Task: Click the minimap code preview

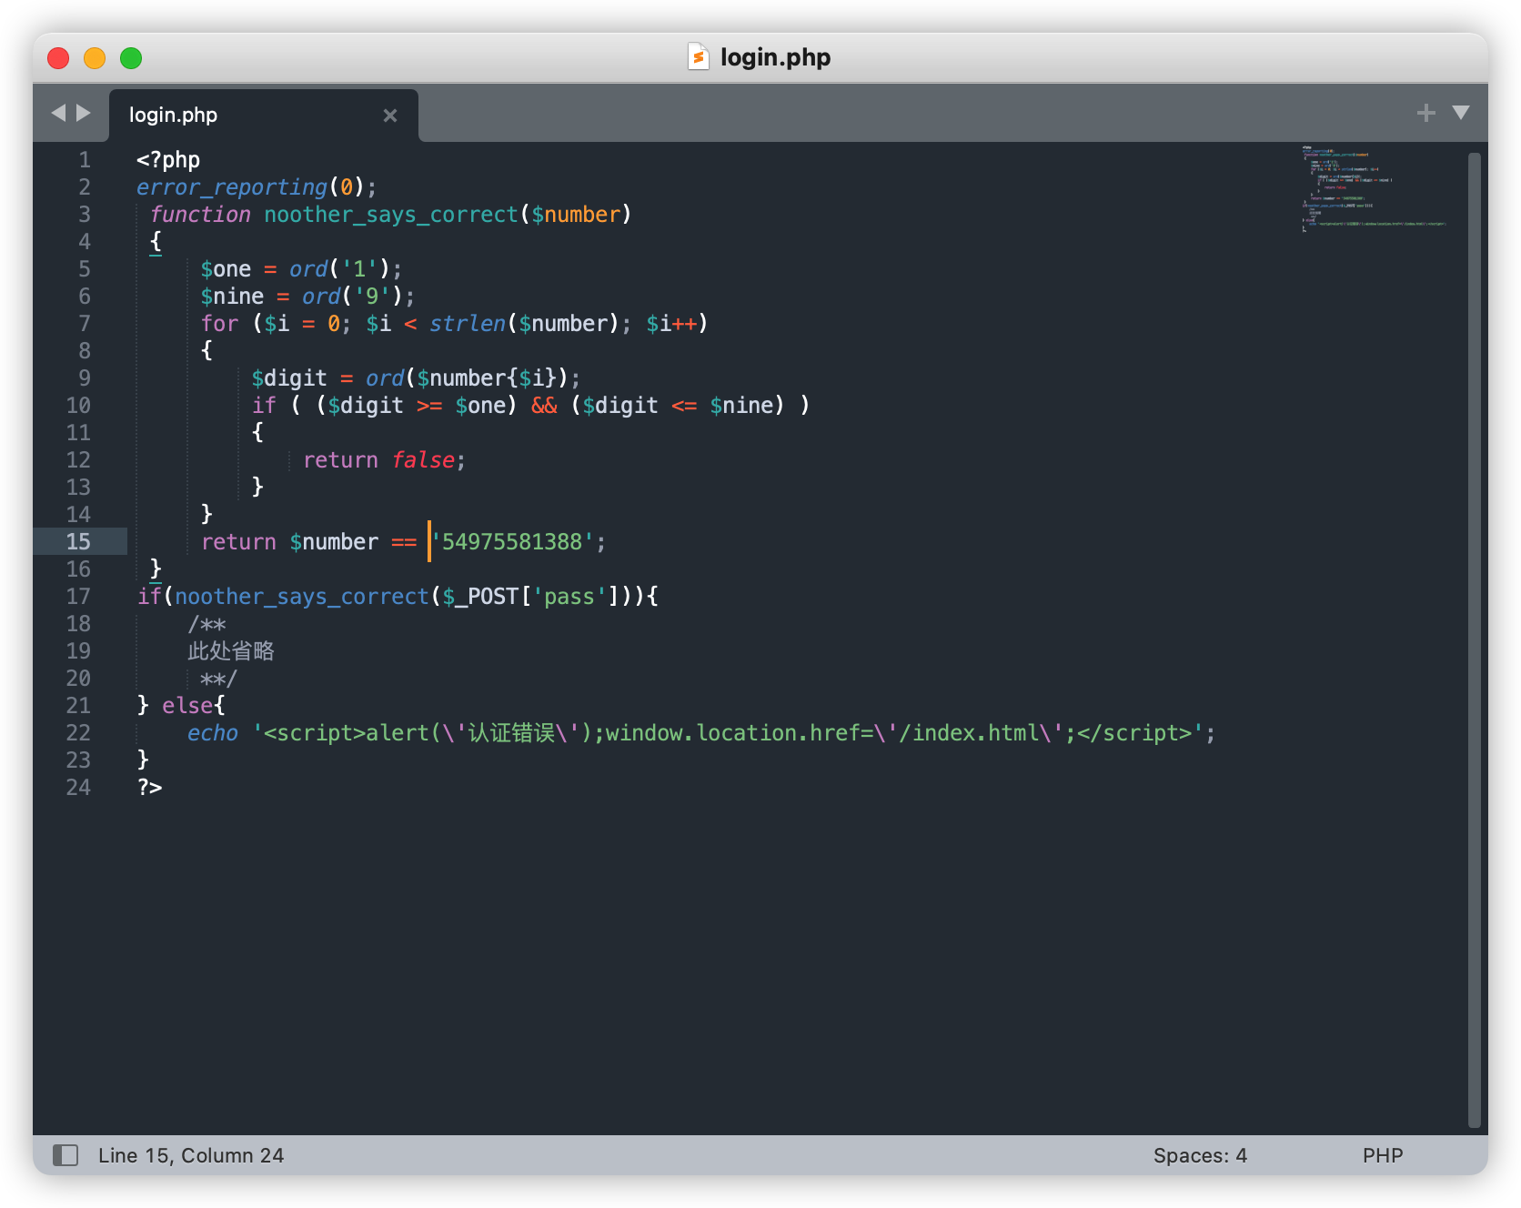Action: [x=1374, y=188]
